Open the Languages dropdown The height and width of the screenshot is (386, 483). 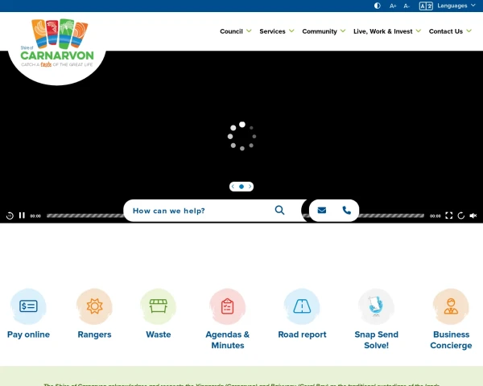tap(456, 6)
